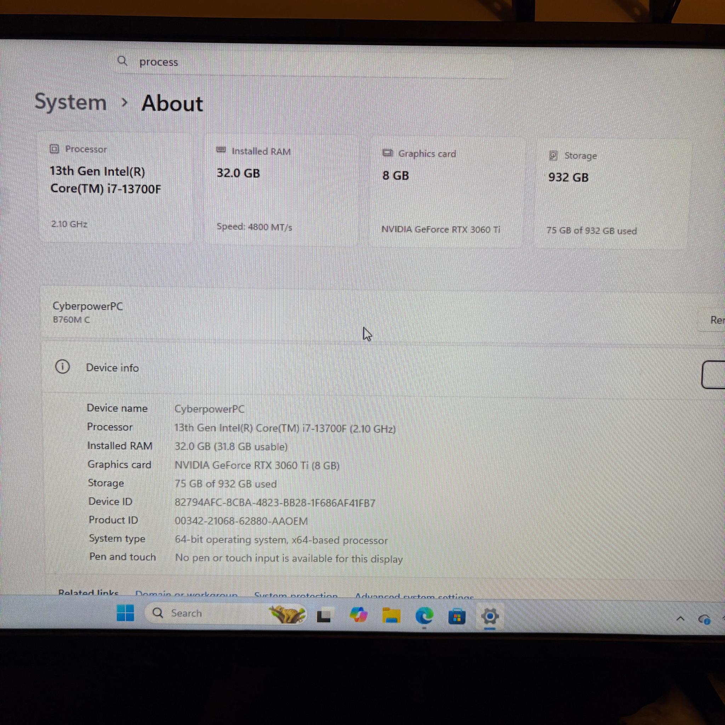Click 'Speed: 4800 MT/s' in RAM card
Viewport: 725px width, 725px height.
[254, 227]
